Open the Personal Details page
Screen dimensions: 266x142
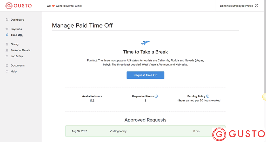click(x=21, y=50)
